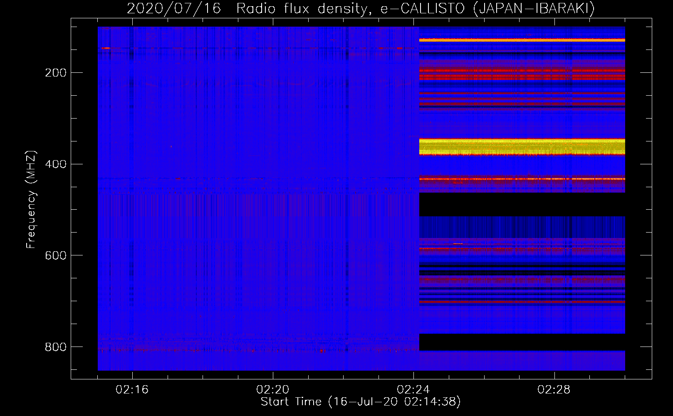Screen dimensions: 673x416
Task: Click the 400 frequency tick label
Action: (x=56, y=164)
